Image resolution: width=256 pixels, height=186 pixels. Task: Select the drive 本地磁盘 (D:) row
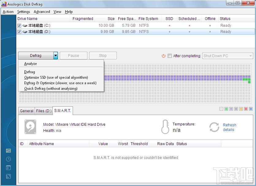pos(43,32)
